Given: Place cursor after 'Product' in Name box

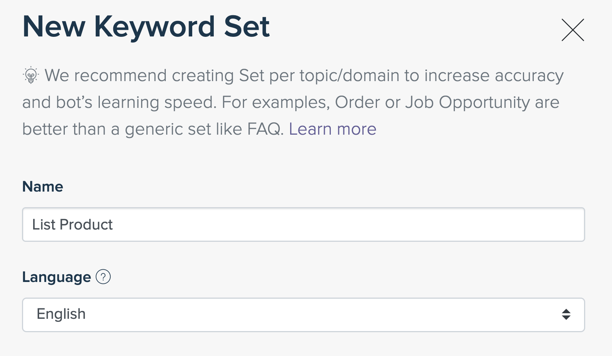Looking at the screenshot, I should (x=114, y=224).
